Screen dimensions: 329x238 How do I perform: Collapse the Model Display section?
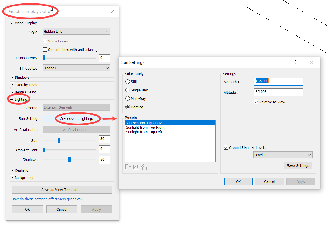click(12, 23)
